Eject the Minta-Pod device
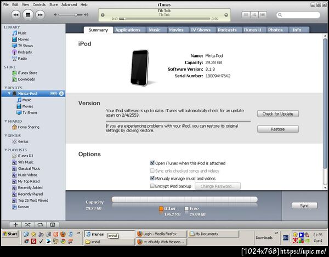The height and width of the screenshot is (257, 329). click(61, 94)
